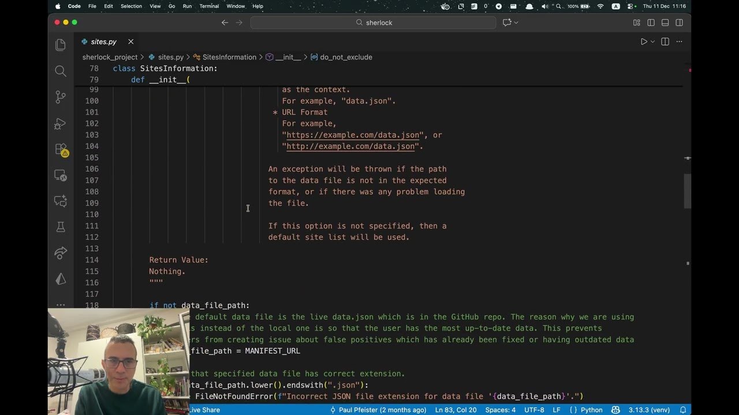Expand the run button dropdown arrow
Screen dimensions: 739x415
coord(653,41)
